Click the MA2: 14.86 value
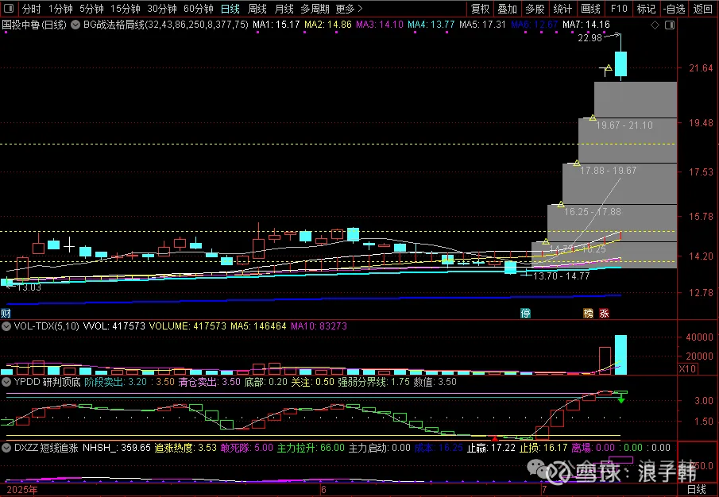The width and height of the screenshot is (719, 497). point(328,25)
